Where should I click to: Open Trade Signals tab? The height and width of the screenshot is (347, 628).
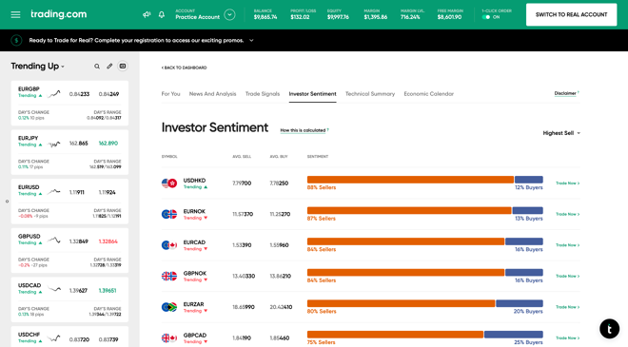(263, 94)
